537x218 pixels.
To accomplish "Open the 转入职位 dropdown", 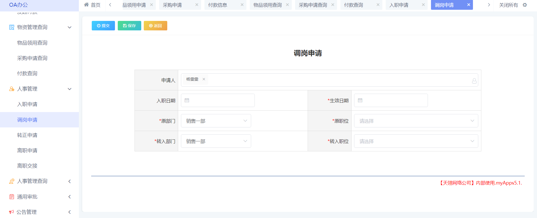I will [x=416, y=141].
